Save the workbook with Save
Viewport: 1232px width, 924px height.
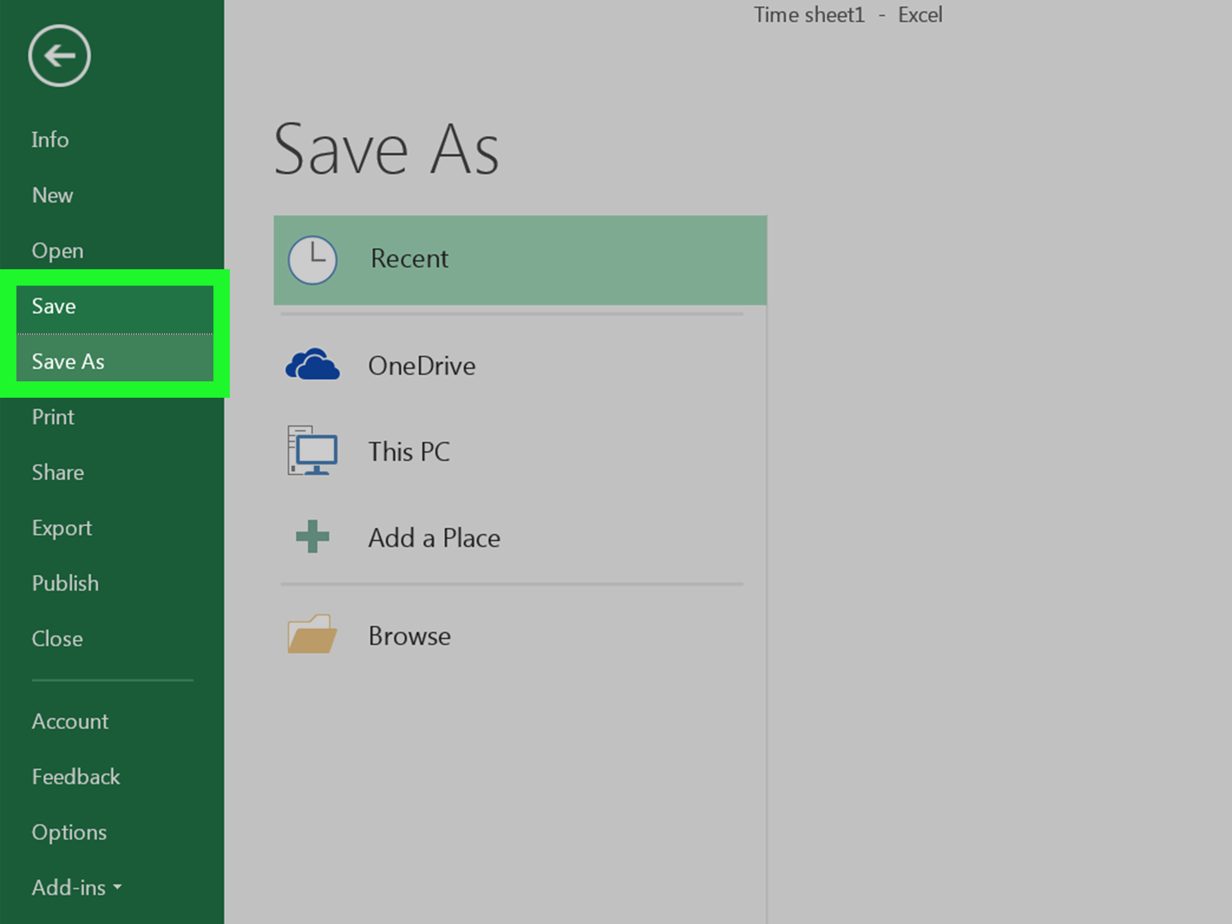[54, 306]
